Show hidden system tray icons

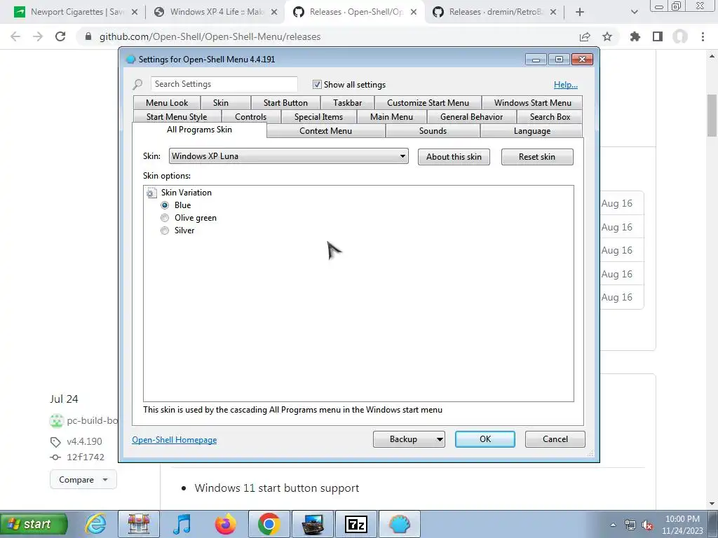pos(612,525)
